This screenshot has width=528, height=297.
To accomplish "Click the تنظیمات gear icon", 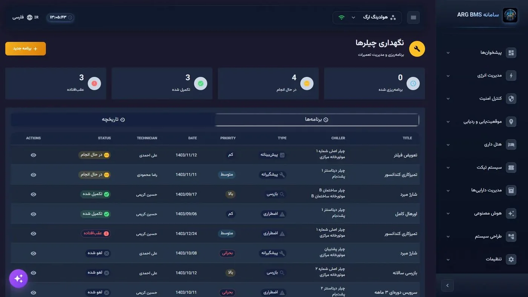I will tap(511, 259).
